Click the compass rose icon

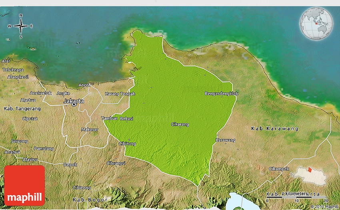[x=21, y=26]
